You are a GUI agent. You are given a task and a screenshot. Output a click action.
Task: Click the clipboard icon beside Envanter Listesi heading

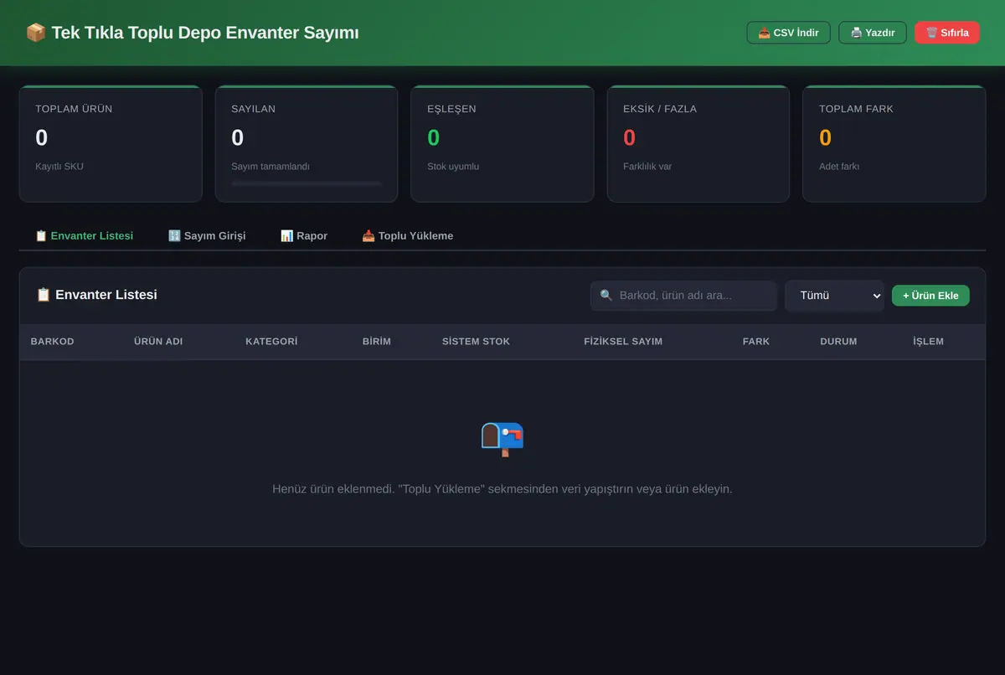(x=44, y=295)
